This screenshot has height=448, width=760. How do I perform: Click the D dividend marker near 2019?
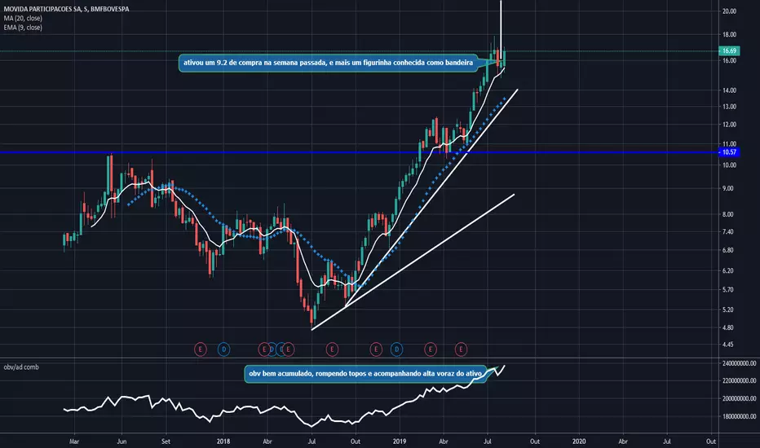pos(396,349)
